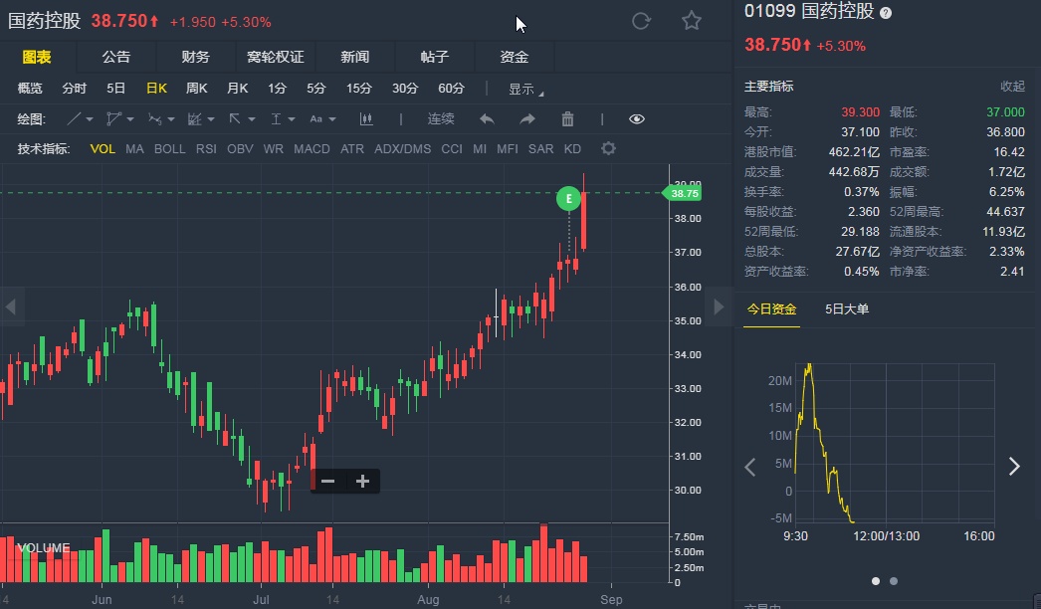Toggle the KD indicator
1041x609 pixels.
[x=572, y=148]
